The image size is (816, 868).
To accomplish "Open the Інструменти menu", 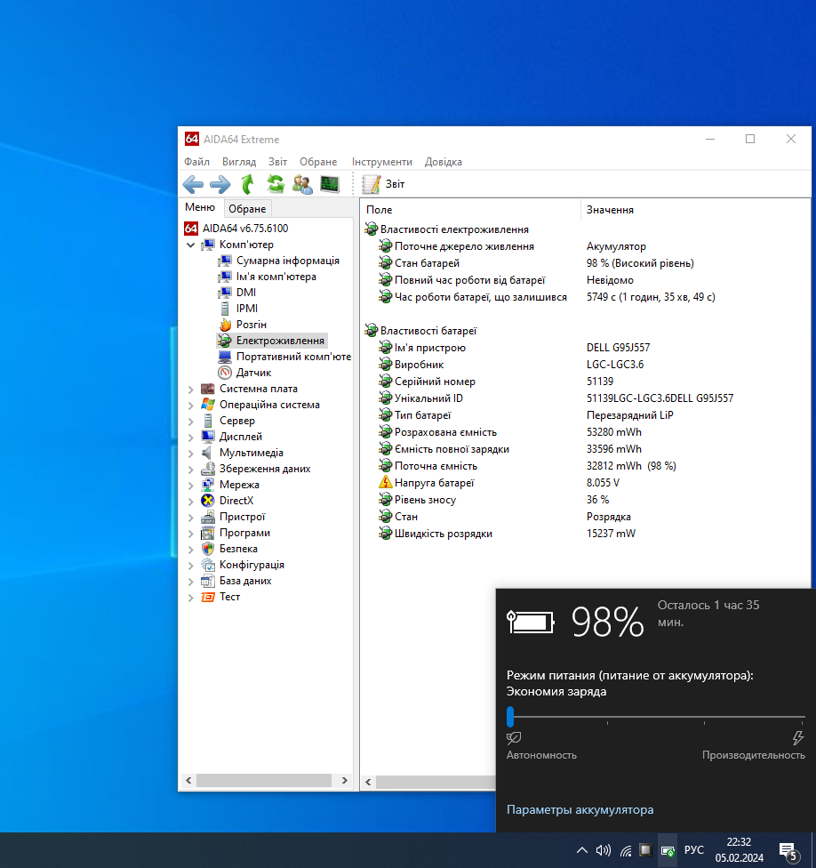I will 381,162.
